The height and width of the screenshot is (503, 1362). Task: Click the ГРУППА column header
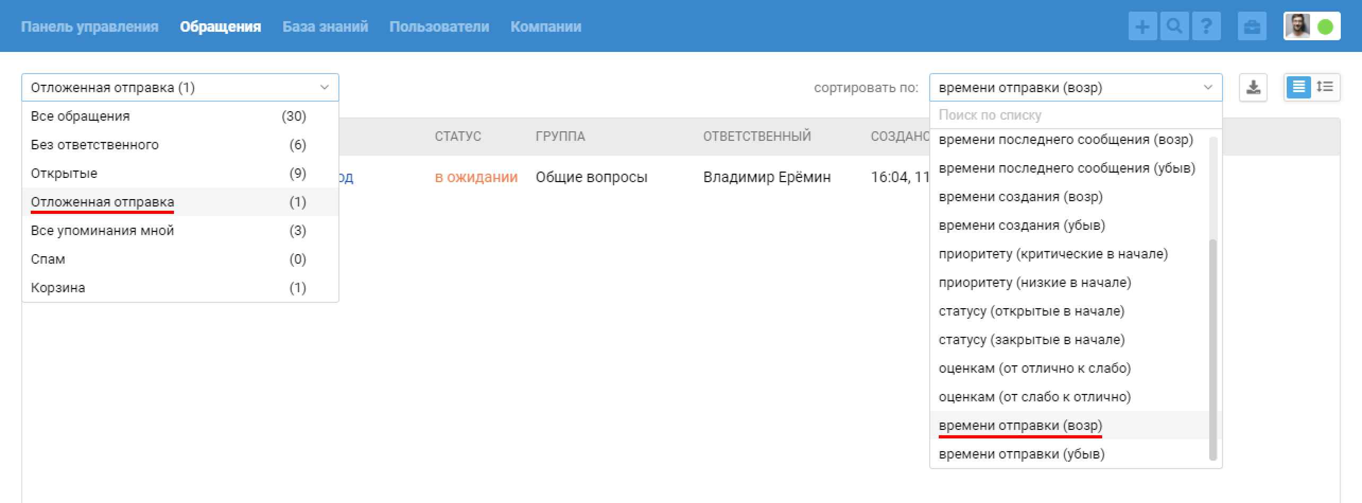point(560,136)
